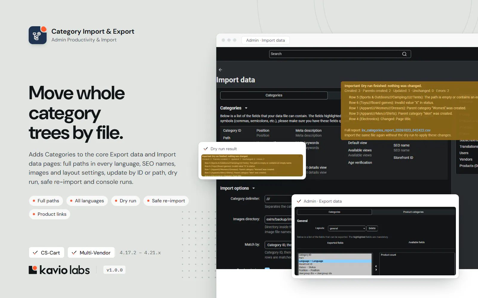Image resolution: width=478 pixels, height=298 pixels.
Task: Open Translations in the side menu
Action: point(468,147)
